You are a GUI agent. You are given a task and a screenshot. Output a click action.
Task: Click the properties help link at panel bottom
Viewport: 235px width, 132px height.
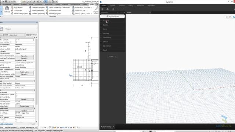pos(7,124)
